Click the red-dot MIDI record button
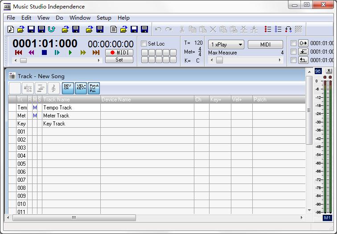 (119, 53)
